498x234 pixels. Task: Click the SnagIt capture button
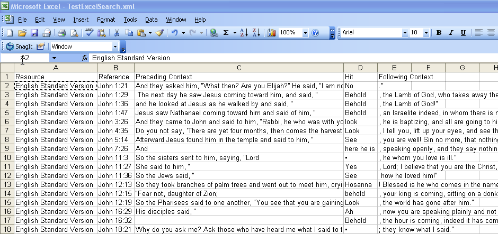[20, 46]
